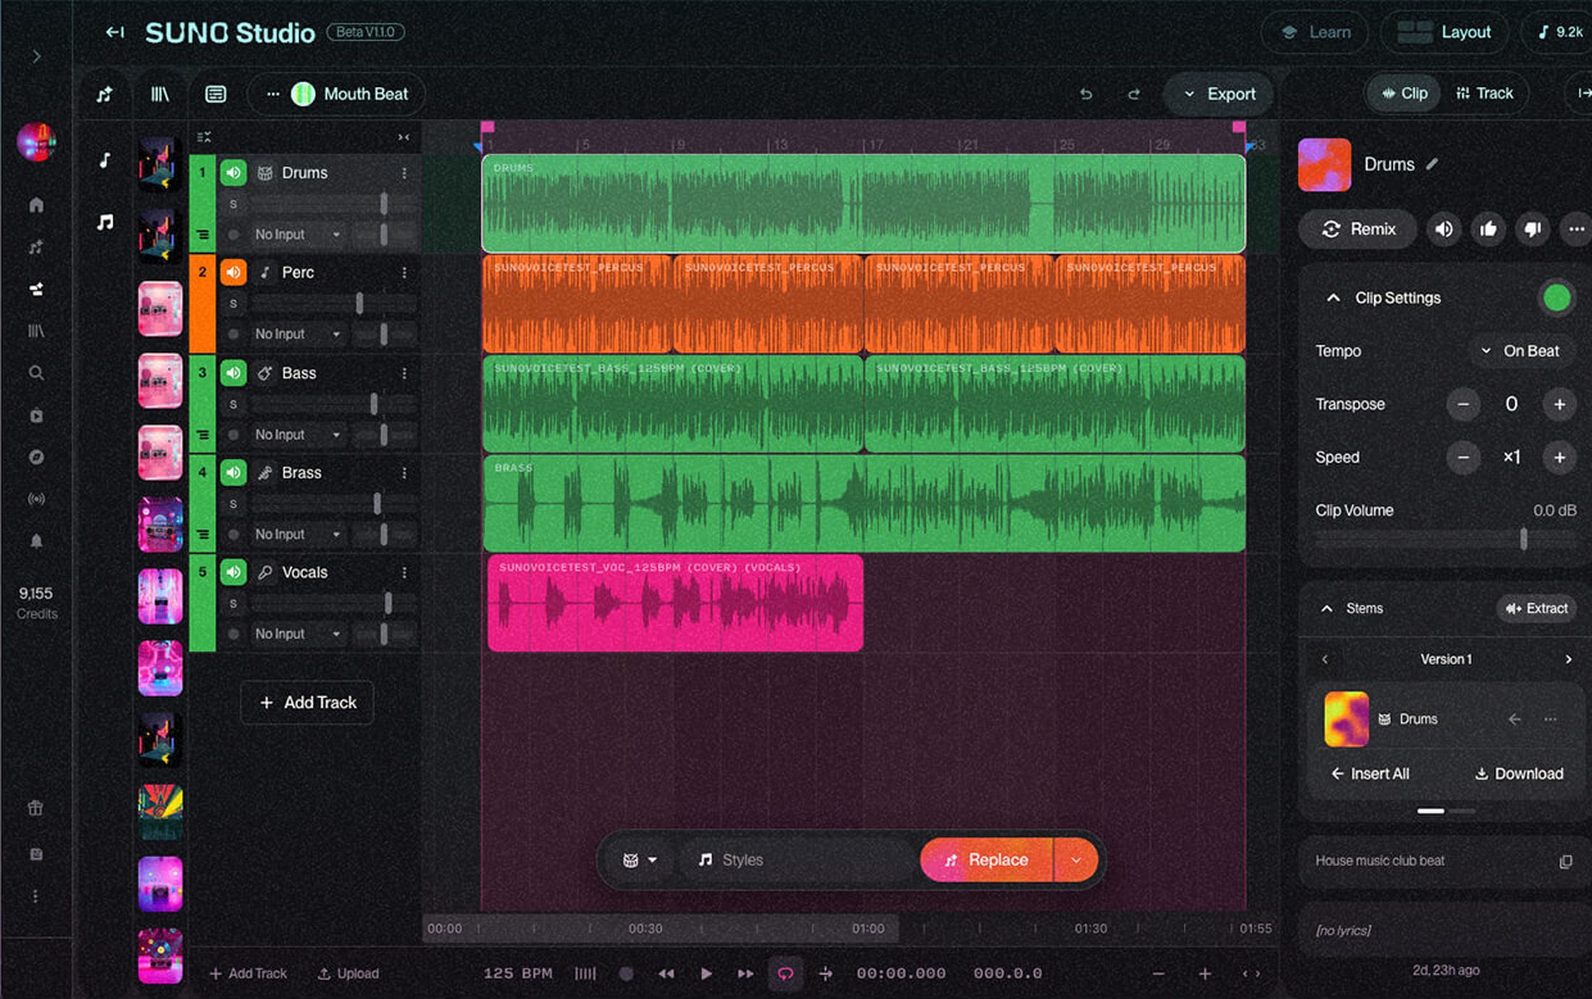Toggle loop playback in transport bar
The width and height of the screenshot is (1592, 999).
point(785,974)
